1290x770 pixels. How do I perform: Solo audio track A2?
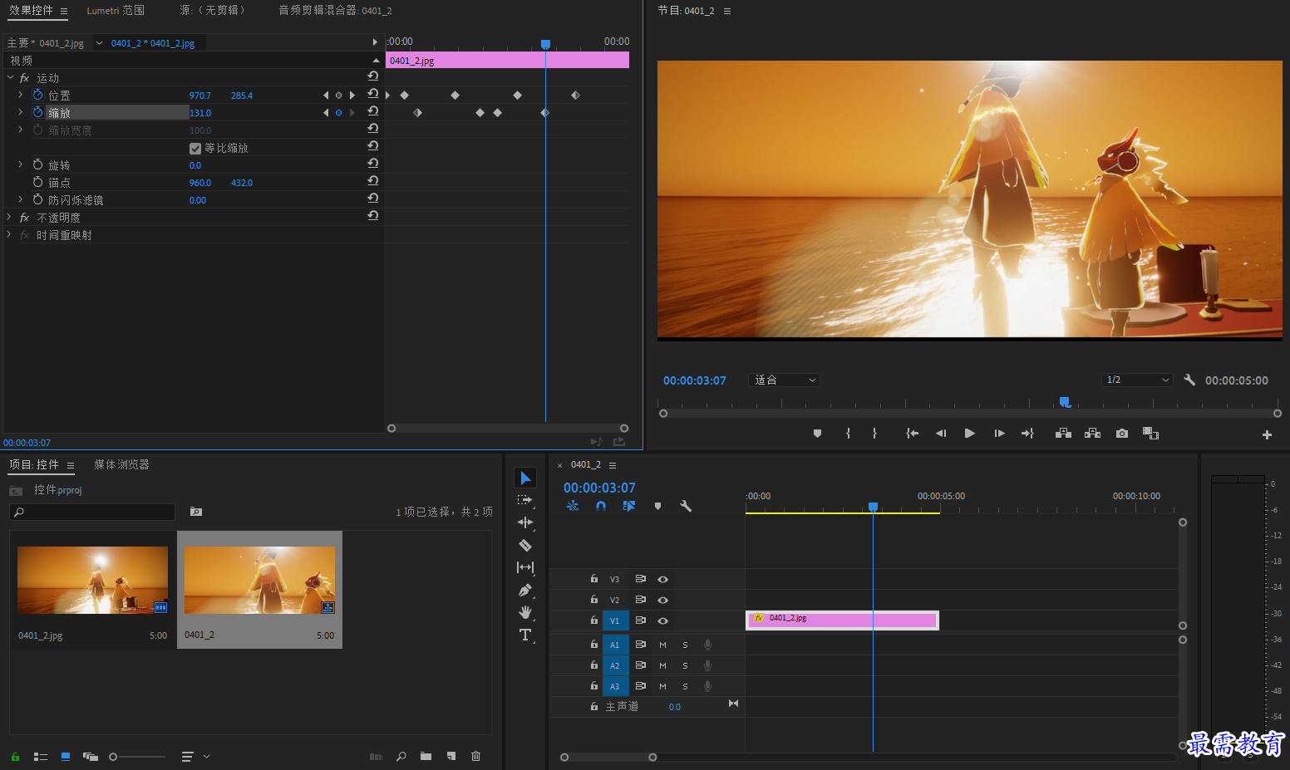click(685, 665)
